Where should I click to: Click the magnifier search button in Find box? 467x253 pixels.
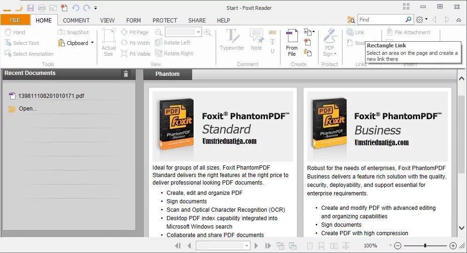click(x=409, y=20)
